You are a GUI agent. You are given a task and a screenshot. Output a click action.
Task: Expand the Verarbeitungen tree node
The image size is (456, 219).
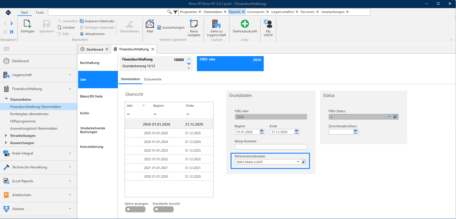pos(6,135)
